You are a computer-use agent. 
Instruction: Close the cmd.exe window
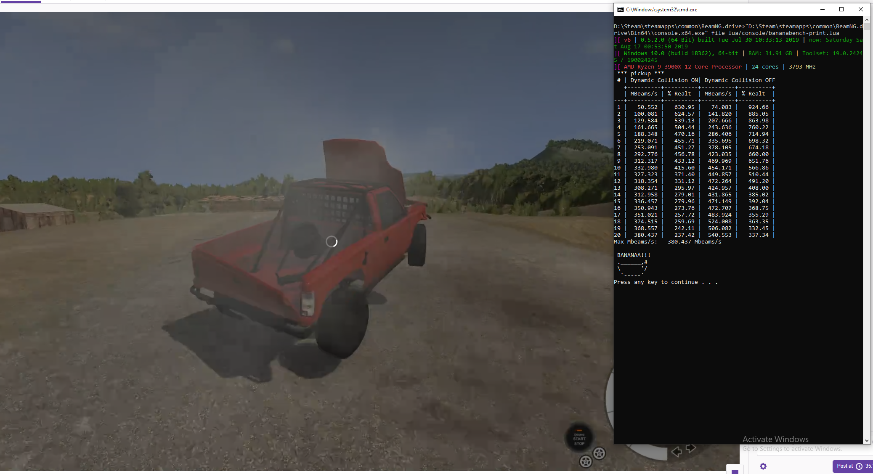coord(861,9)
